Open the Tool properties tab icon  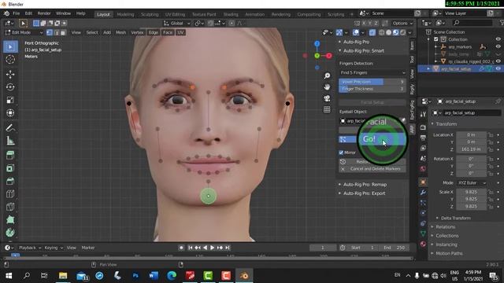[x=423, y=114]
